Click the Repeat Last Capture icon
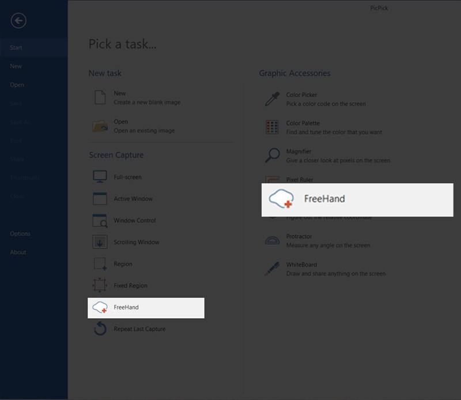 (100, 329)
